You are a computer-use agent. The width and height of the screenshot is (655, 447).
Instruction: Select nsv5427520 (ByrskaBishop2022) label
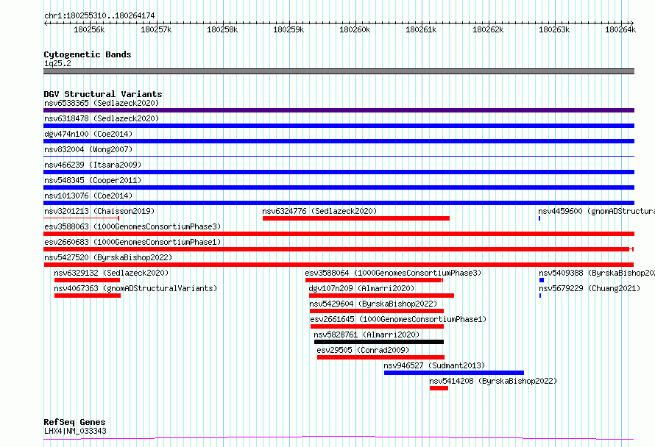pos(108,257)
